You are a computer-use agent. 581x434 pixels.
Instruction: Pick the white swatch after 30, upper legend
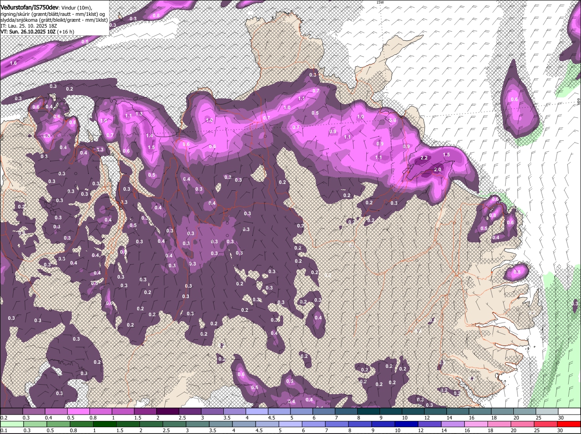click(570, 411)
